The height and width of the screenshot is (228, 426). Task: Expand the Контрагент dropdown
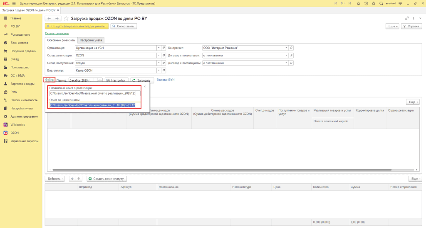click(x=286, y=48)
